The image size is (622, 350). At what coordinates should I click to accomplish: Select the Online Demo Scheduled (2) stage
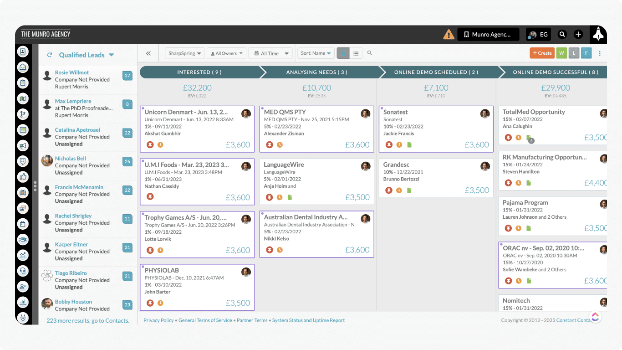[x=436, y=72]
